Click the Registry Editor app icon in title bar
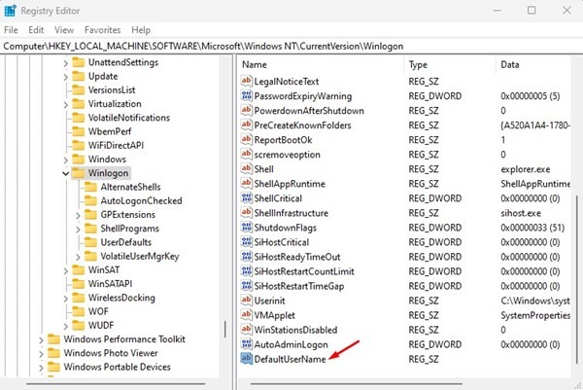The image size is (583, 390). click(x=12, y=11)
